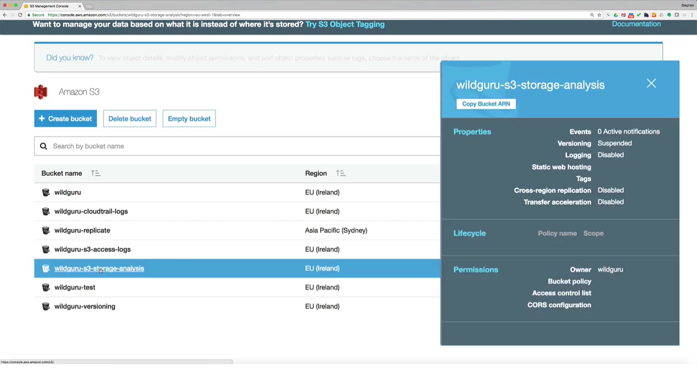Open the Properties section in details panel
697x392 pixels.
tap(472, 132)
